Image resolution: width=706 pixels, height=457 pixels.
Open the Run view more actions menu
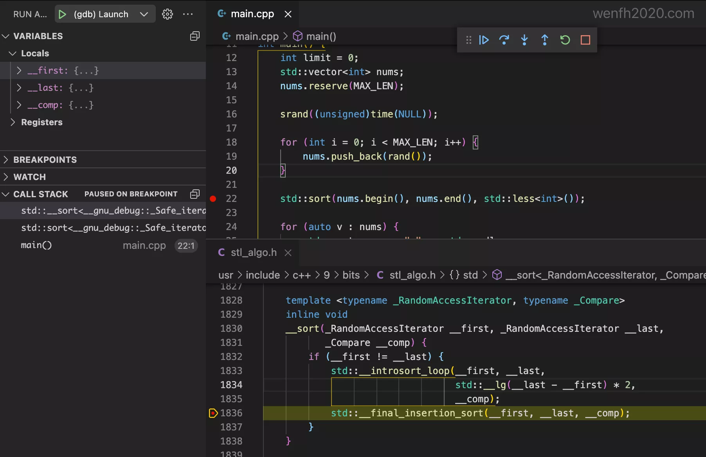pos(188,14)
